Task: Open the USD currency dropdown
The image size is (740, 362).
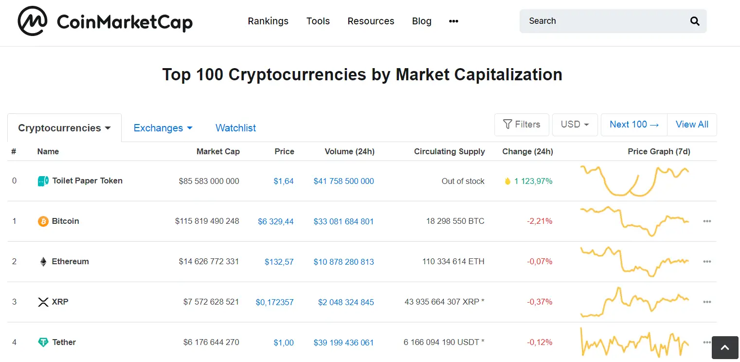Action: [x=575, y=125]
